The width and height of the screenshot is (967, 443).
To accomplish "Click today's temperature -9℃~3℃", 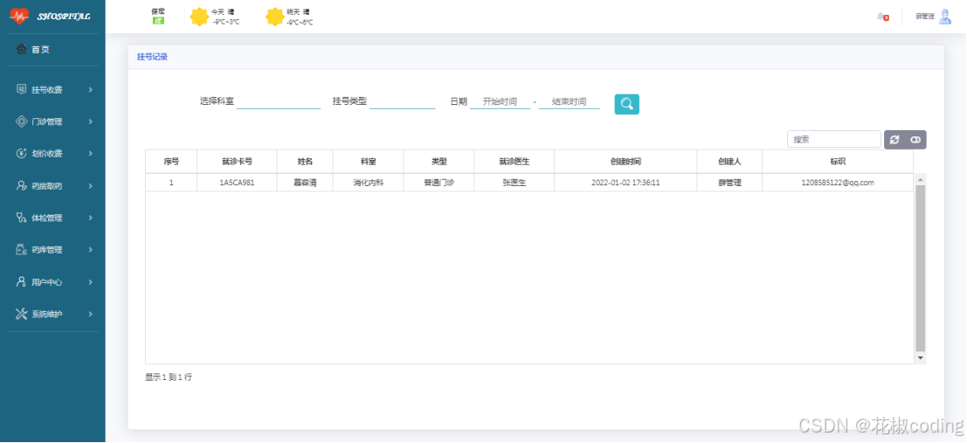I will coord(225,22).
